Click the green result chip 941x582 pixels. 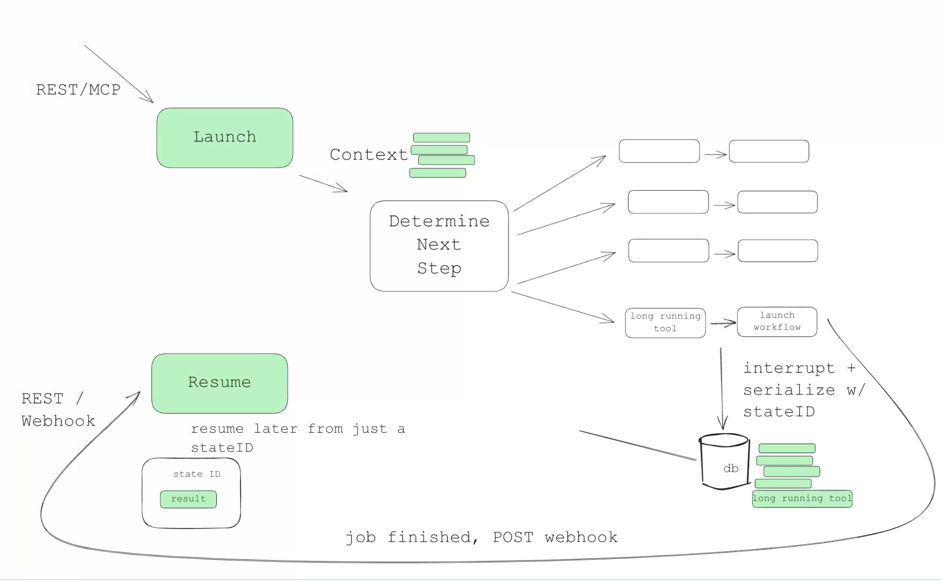(x=188, y=499)
